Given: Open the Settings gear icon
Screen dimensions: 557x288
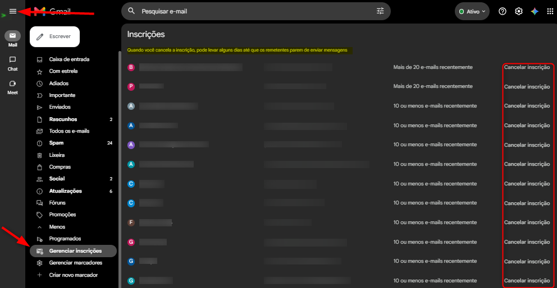Looking at the screenshot, I should (x=519, y=11).
